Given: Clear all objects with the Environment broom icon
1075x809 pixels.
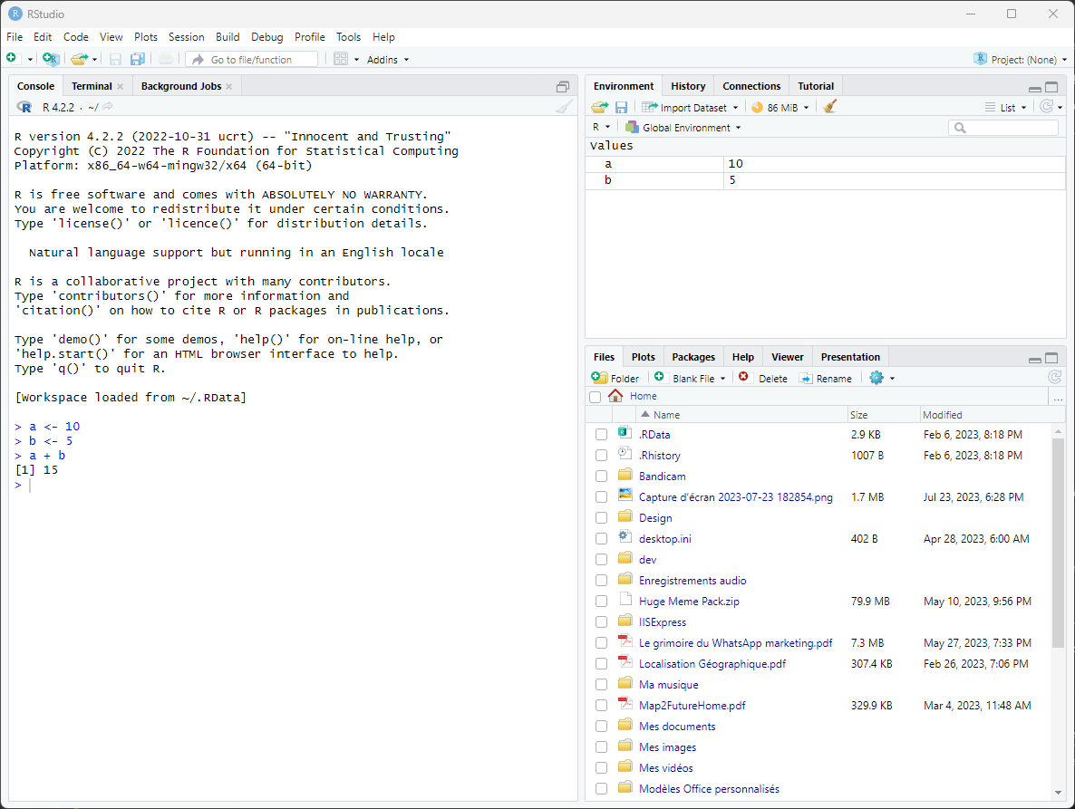Looking at the screenshot, I should click(x=829, y=107).
